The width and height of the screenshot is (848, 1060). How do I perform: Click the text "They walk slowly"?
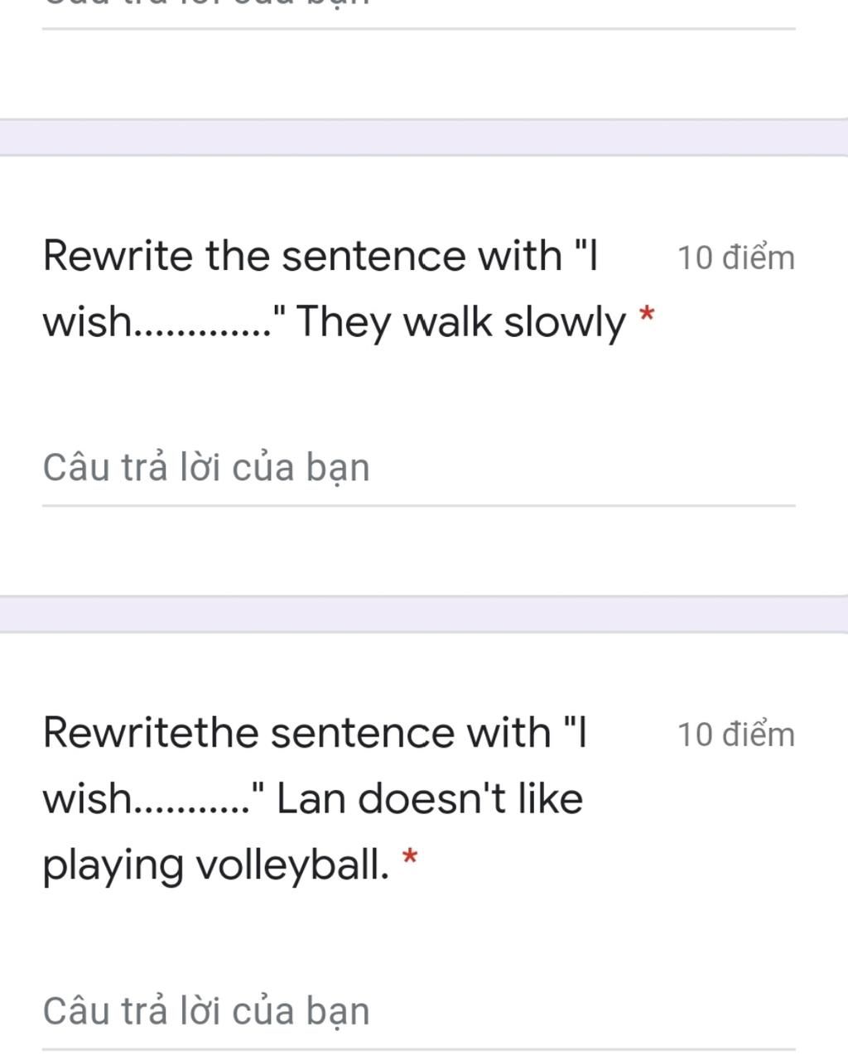click(x=460, y=321)
